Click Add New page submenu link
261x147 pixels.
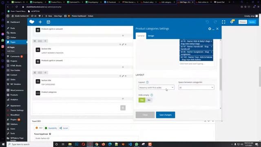tap(11, 51)
